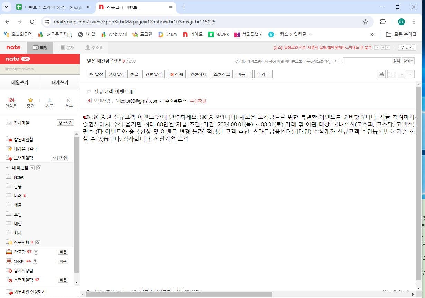Viewport: 425px width, 298px height.
Task: Switch to the 이벤트 뉴스레터 생성 tab
Action: 53,7
